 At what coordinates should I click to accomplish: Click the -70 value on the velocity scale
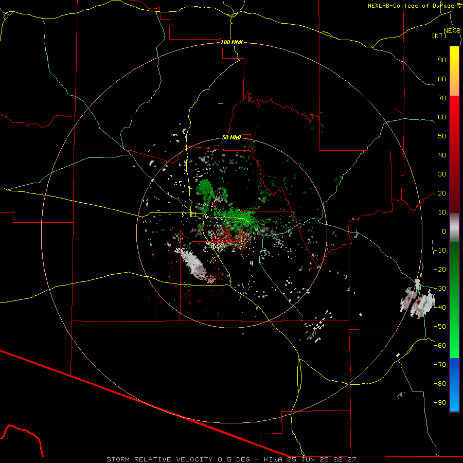[440, 365]
